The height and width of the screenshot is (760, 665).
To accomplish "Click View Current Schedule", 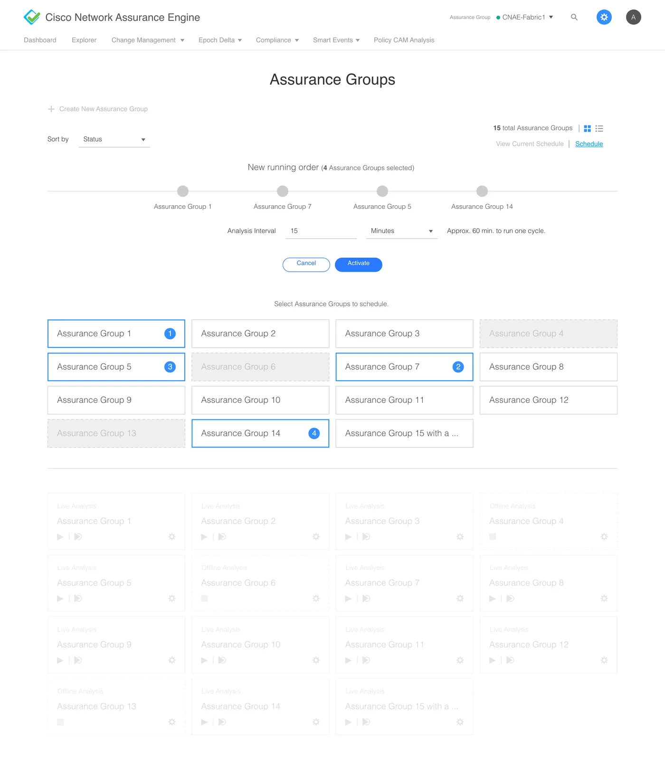I will pos(530,144).
